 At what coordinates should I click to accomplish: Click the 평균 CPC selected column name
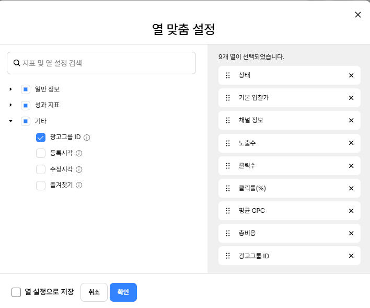[x=251, y=211]
